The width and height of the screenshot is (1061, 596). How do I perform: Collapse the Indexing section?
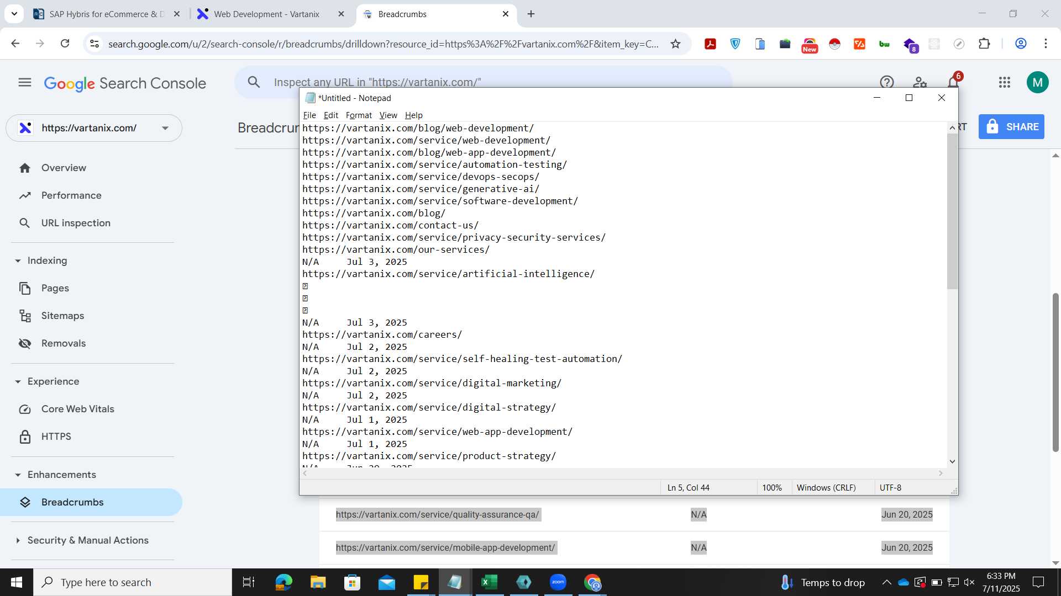18,260
